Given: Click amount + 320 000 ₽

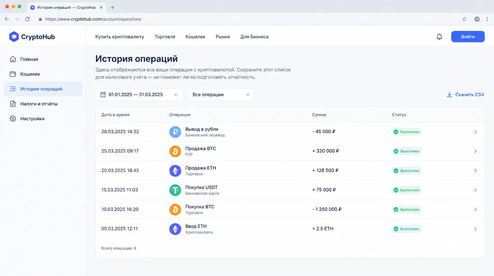Looking at the screenshot, I should (x=326, y=151).
